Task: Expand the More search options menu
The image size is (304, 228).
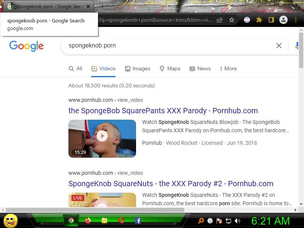Action: 228,69
